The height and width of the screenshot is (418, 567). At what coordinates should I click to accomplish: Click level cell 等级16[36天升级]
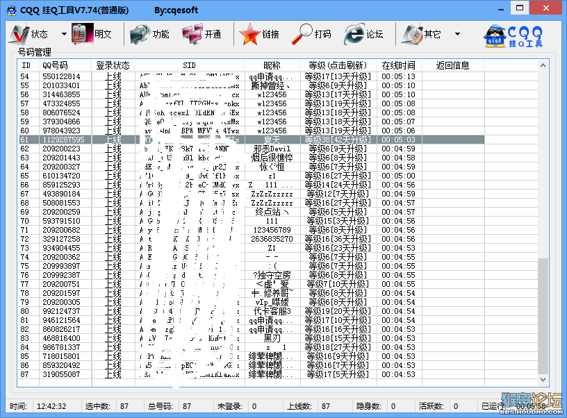click(338, 239)
